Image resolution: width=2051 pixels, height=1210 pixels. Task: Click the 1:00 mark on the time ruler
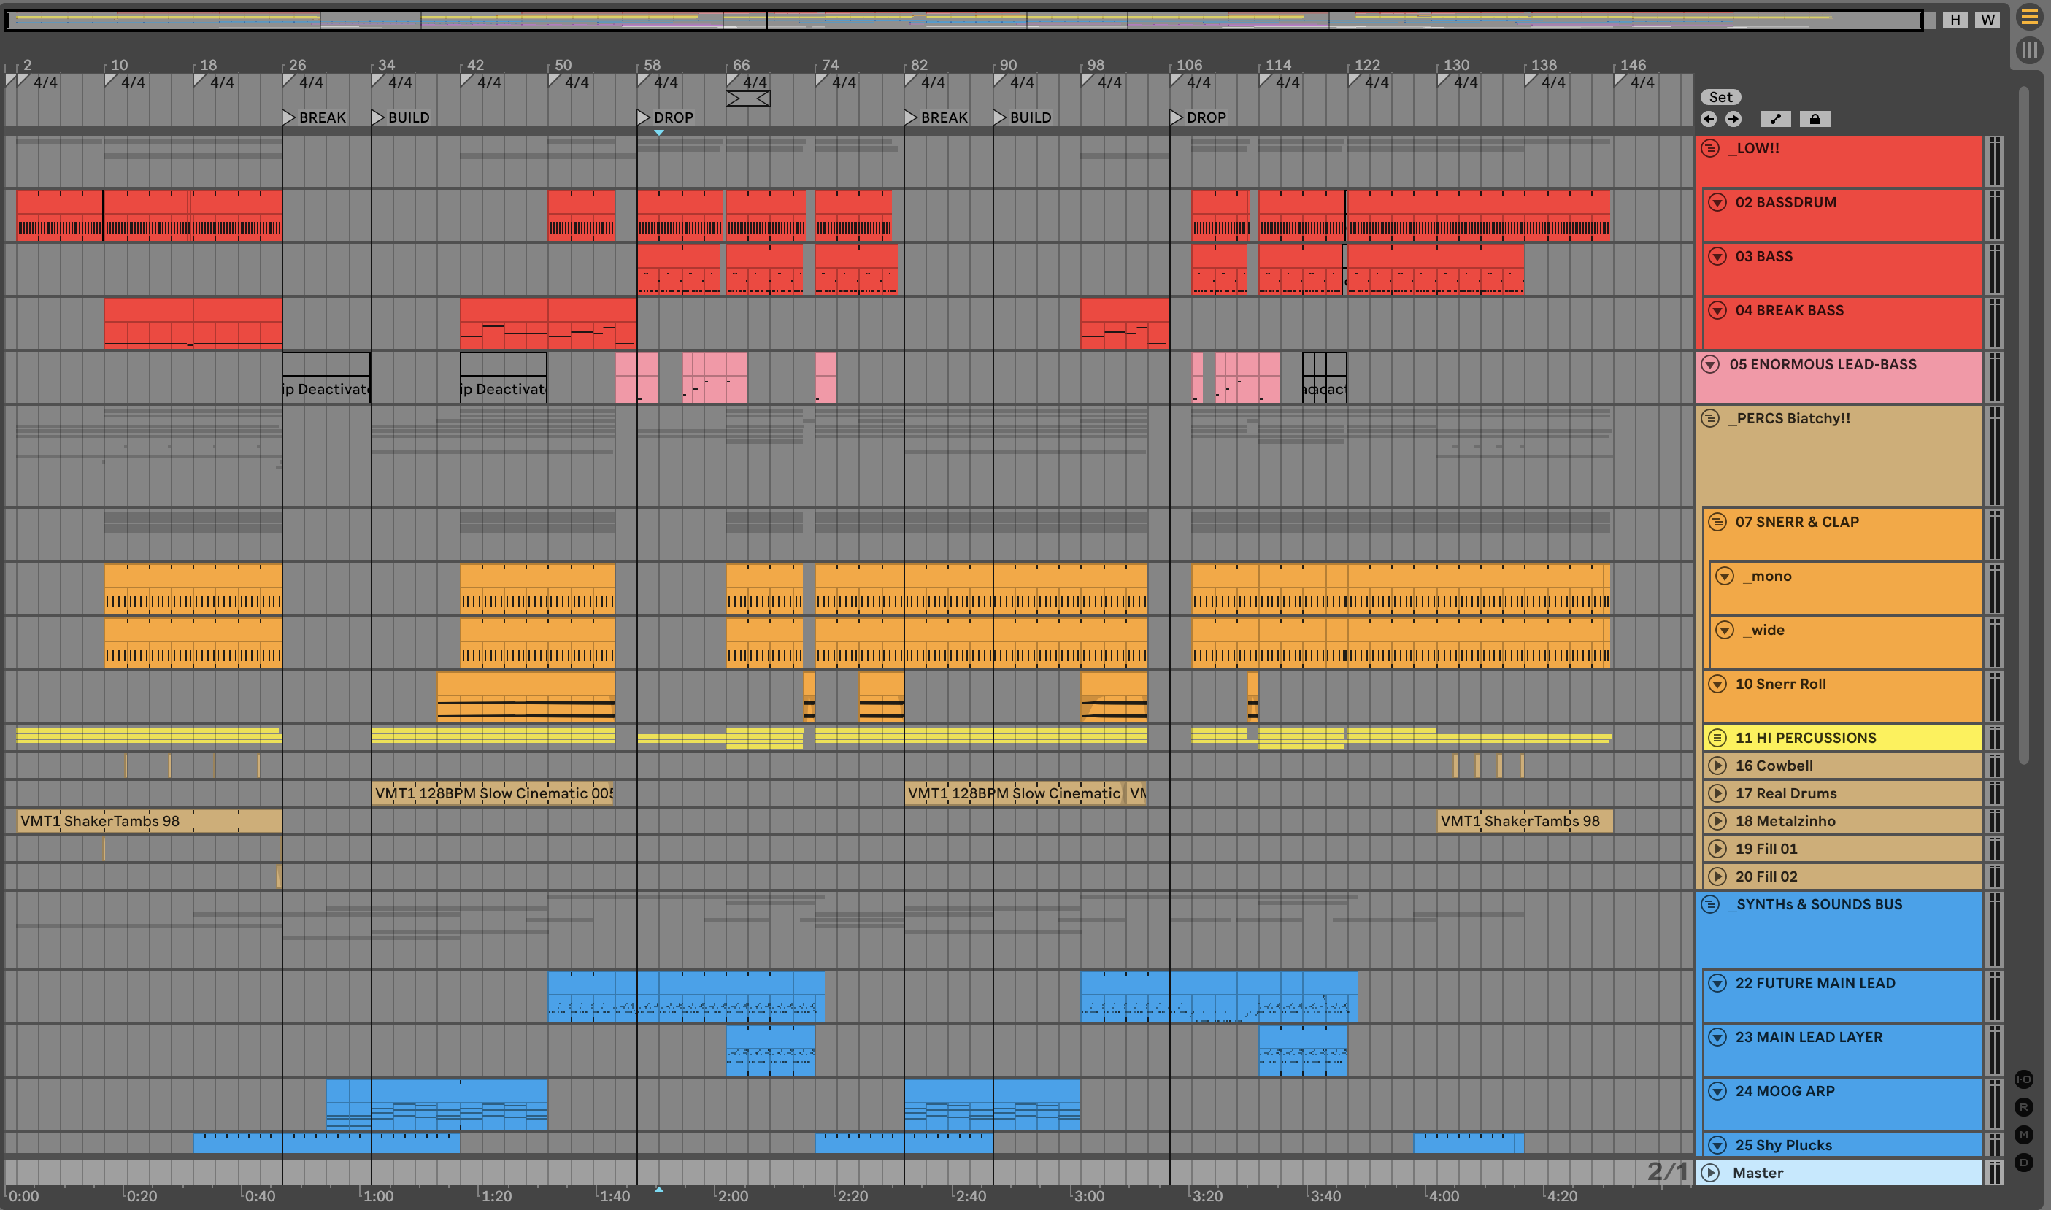coord(377,1196)
